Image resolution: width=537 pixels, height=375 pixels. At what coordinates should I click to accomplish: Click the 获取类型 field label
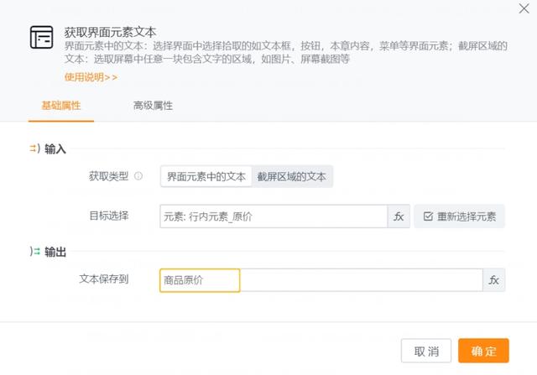click(x=108, y=176)
